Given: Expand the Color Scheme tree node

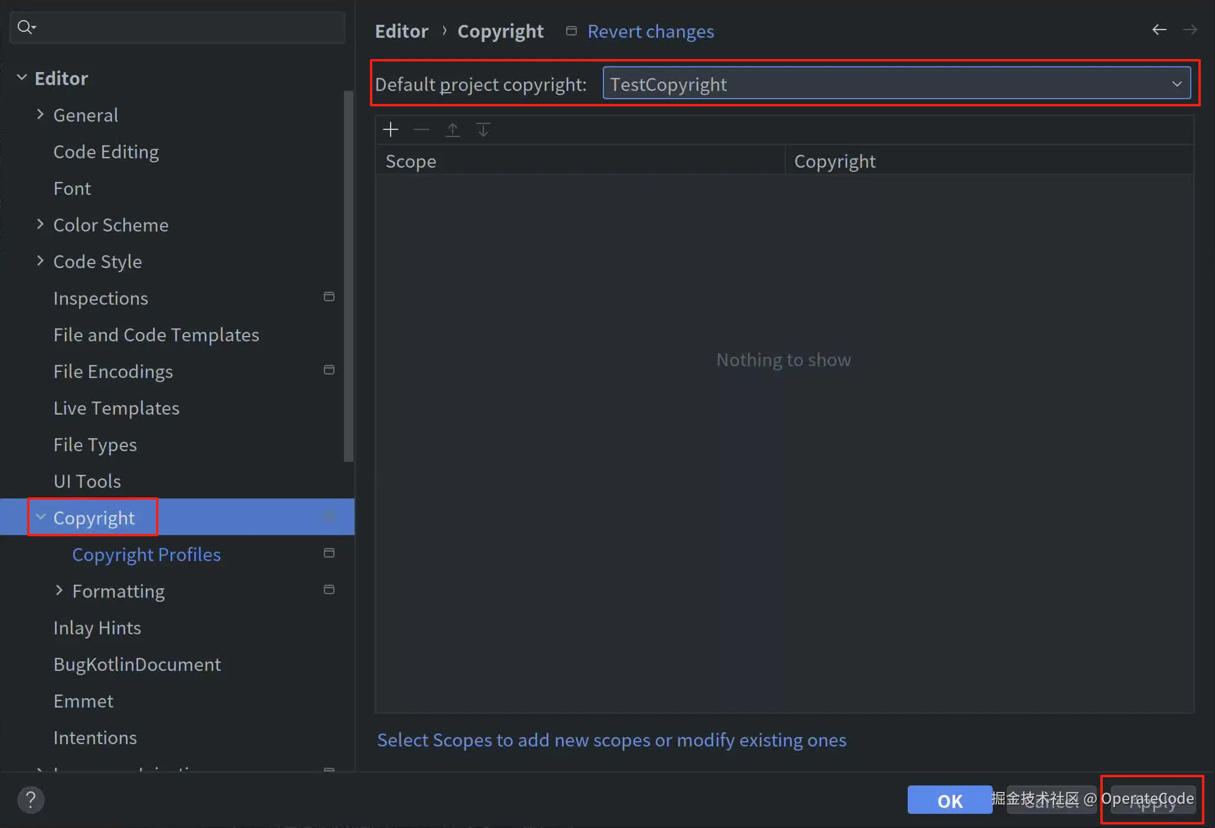Looking at the screenshot, I should click(x=40, y=224).
